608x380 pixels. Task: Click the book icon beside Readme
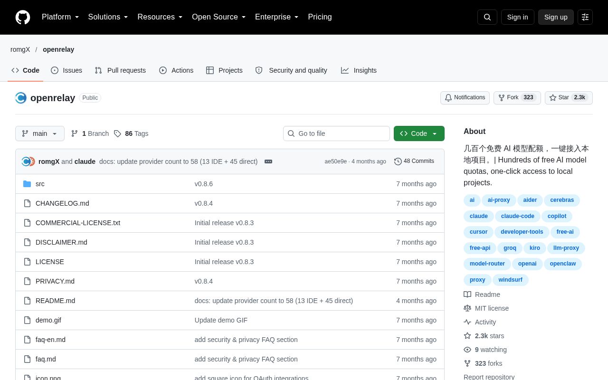(467, 294)
